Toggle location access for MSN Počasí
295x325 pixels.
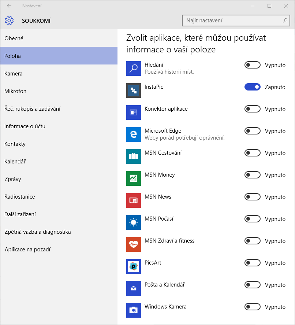point(252,219)
